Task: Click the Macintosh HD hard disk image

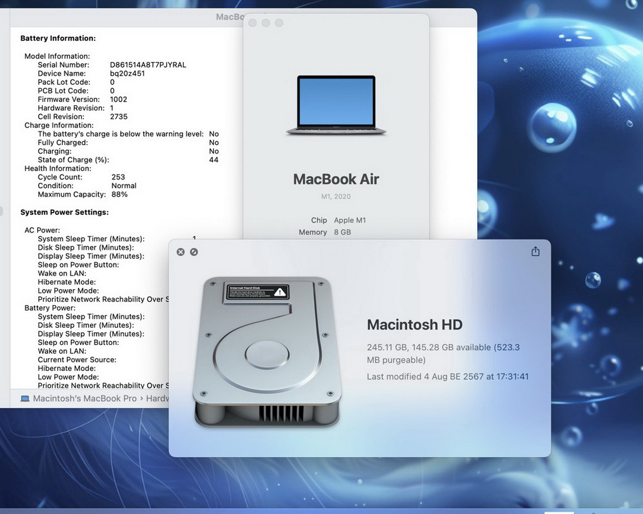Action: (268, 352)
